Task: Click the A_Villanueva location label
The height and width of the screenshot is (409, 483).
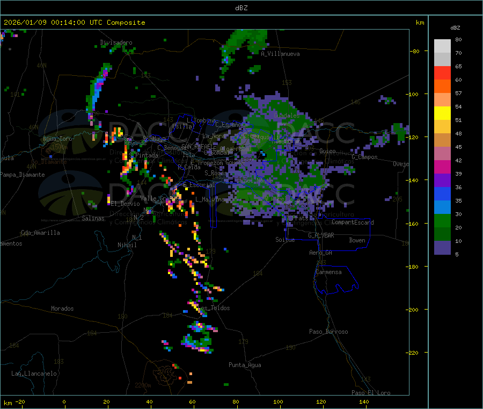Action: (x=280, y=54)
